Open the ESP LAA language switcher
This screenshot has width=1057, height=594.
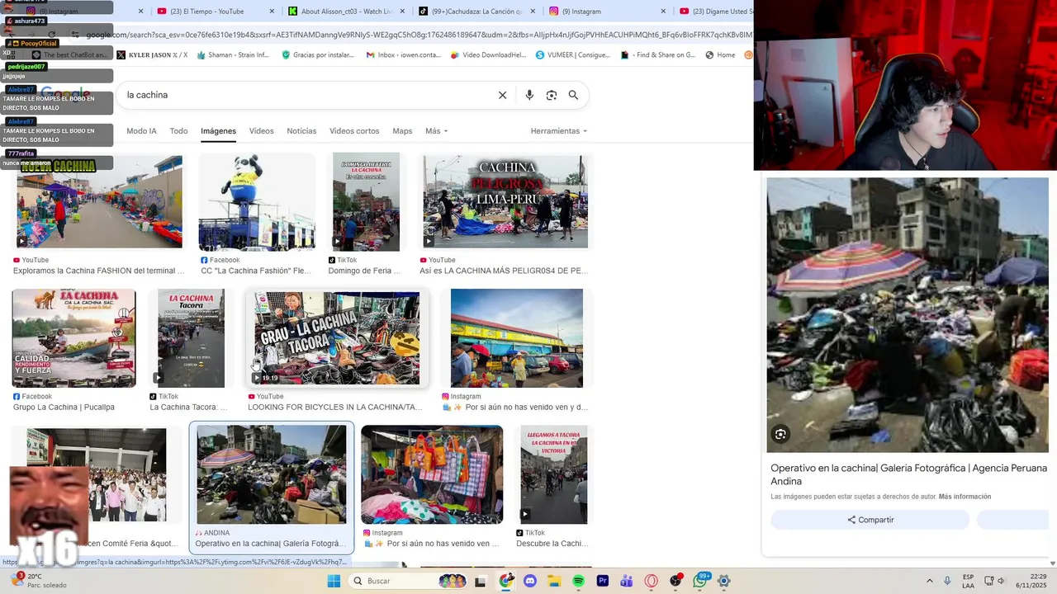968,581
